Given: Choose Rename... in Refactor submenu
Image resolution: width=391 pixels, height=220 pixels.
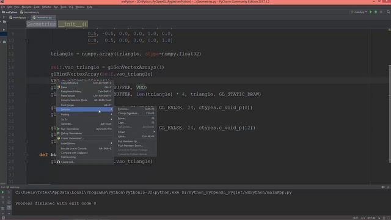Looking at the screenshot, I should tap(136, 109).
